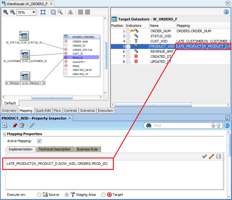
Task: Expand the ORDERS datastore ellipsis
Action: tap(98, 75)
